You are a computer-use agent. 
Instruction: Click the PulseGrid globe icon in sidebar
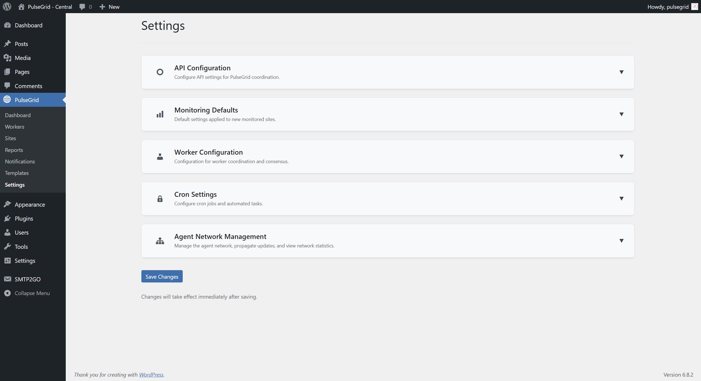coord(7,100)
